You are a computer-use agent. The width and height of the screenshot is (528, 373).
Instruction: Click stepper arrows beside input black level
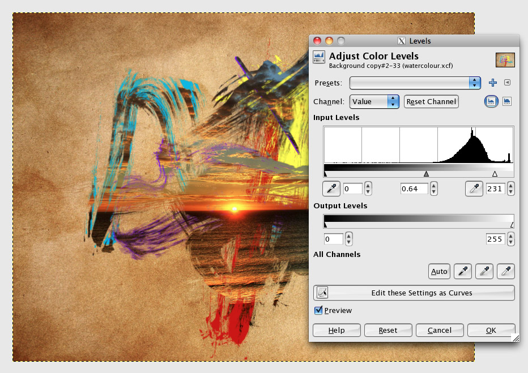368,188
